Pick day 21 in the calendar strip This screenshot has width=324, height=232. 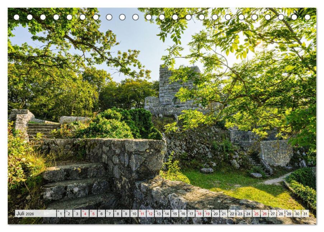[x=223, y=213]
